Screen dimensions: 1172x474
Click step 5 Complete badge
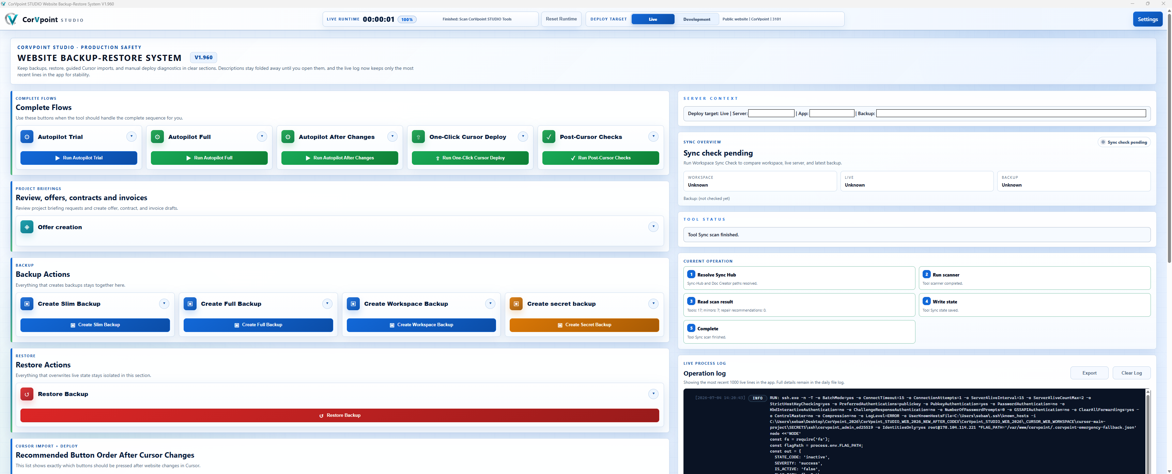[x=691, y=328]
